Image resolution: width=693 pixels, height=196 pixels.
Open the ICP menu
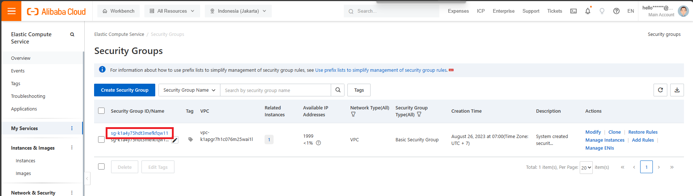pos(481,11)
